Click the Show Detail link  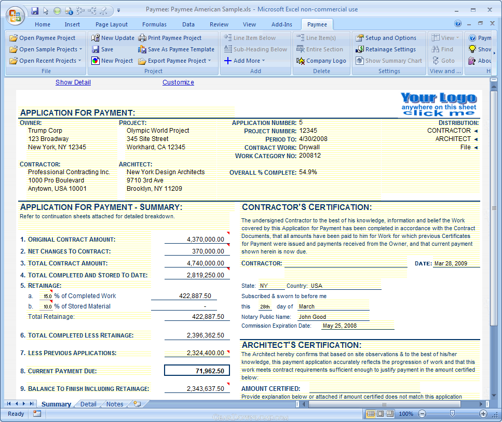pyautogui.click(x=73, y=82)
